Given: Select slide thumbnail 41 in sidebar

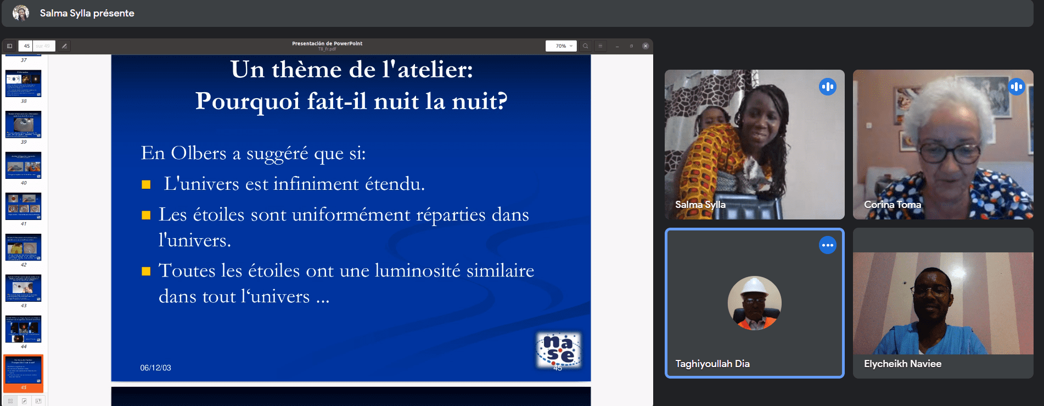Looking at the screenshot, I should click(24, 206).
